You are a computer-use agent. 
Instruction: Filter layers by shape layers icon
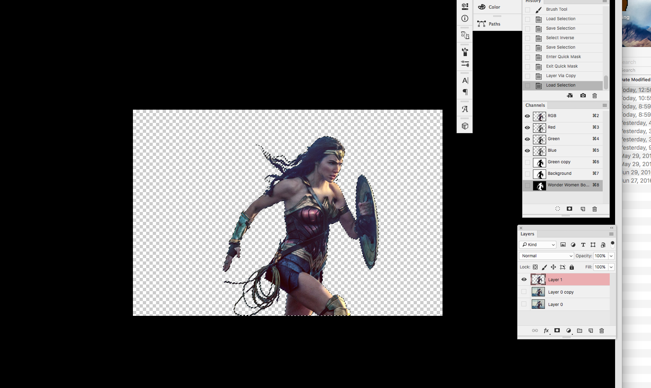pyautogui.click(x=593, y=245)
